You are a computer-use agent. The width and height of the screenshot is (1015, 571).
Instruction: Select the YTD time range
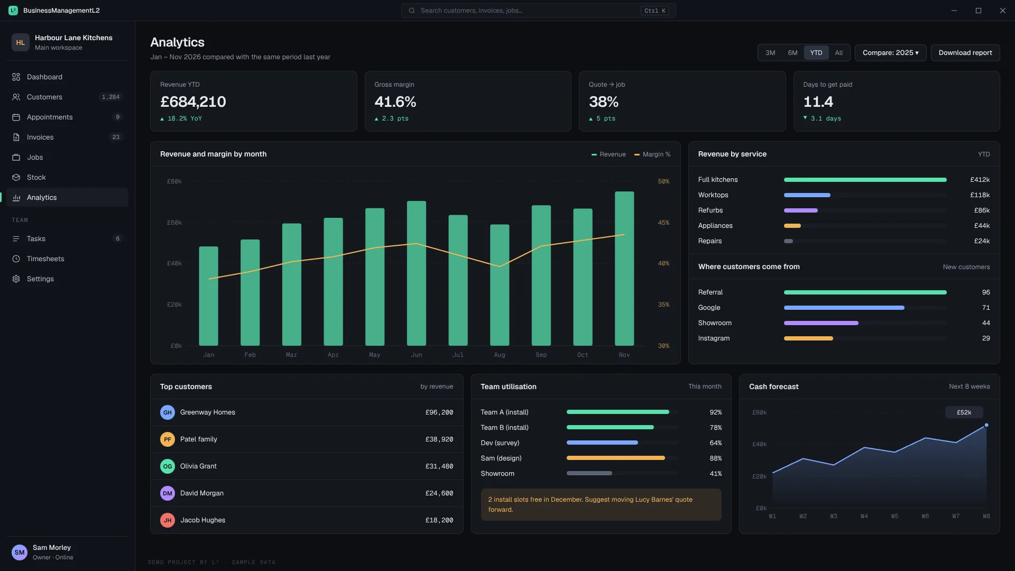click(x=816, y=53)
